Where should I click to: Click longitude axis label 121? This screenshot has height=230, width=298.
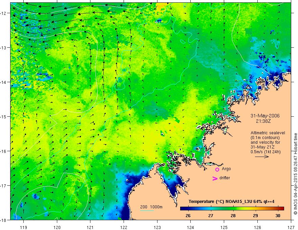90,227
